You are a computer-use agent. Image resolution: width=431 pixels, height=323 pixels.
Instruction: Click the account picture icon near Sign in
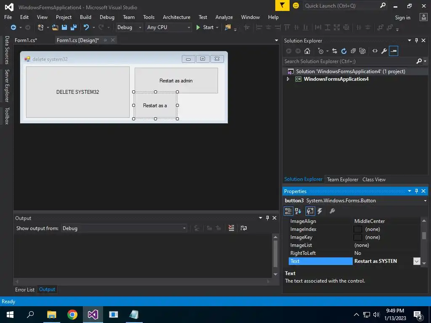[423, 17]
